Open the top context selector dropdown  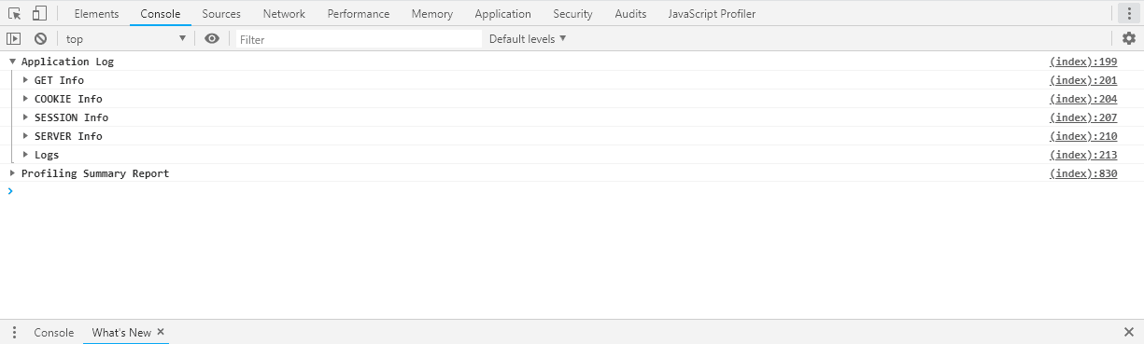pyautogui.click(x=125, y=39)
